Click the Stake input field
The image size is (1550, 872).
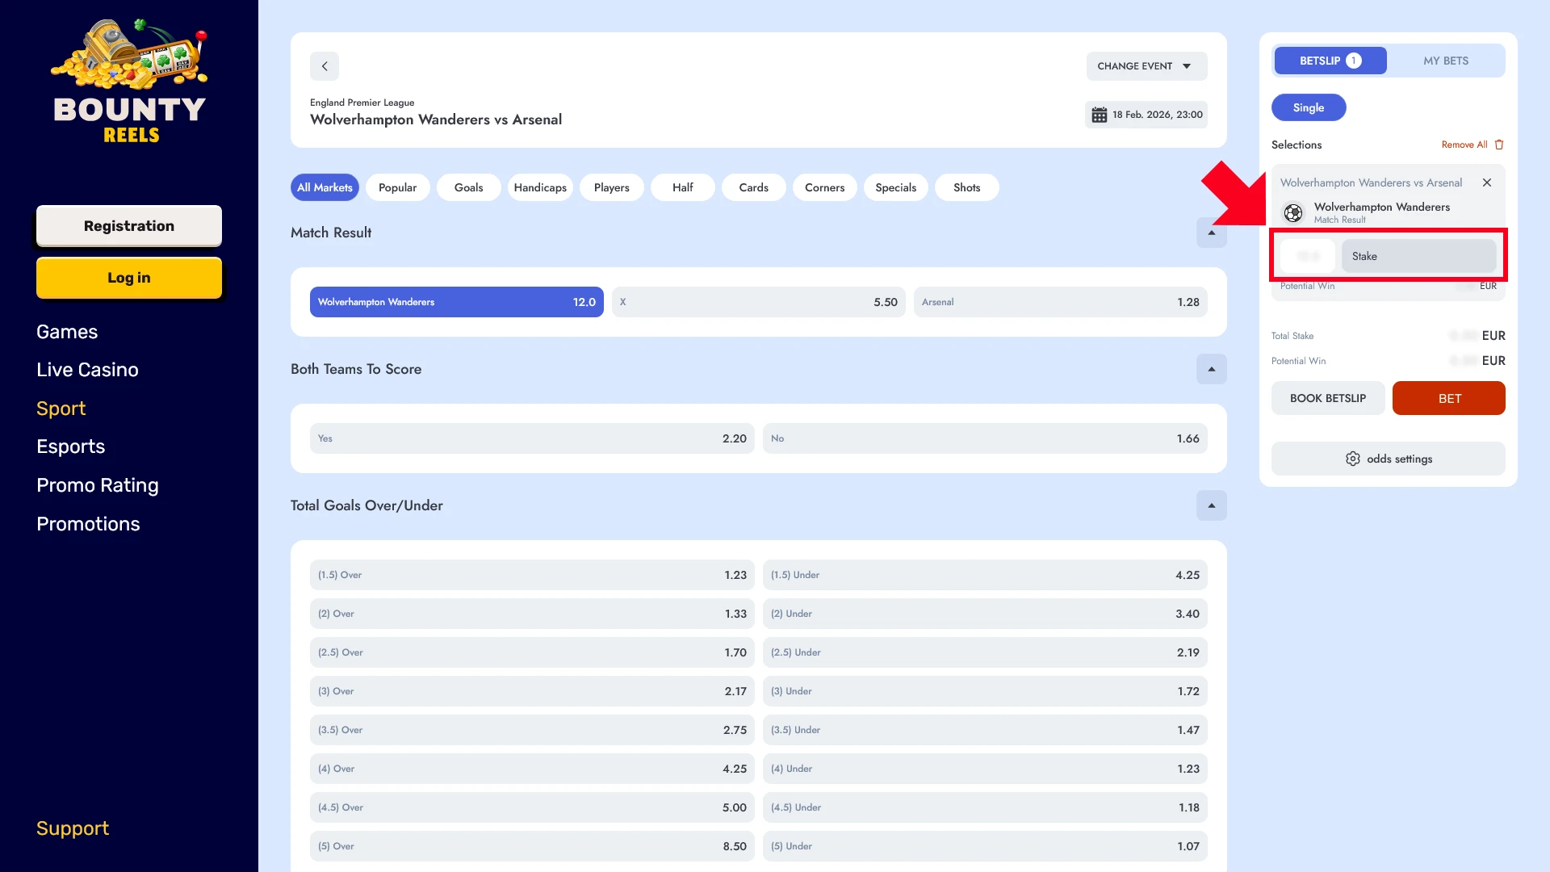pyautogui.click(x=1418, y=256)
